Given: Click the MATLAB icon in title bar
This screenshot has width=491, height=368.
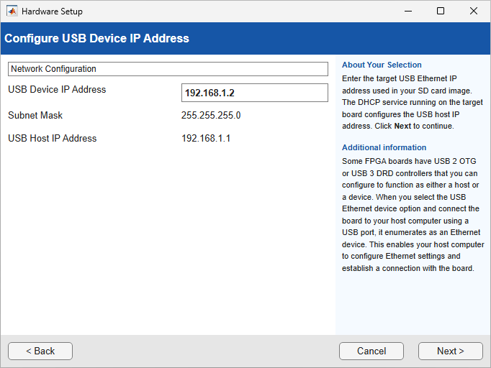Looking at the screenshot, I should click(x=12, y=11).
